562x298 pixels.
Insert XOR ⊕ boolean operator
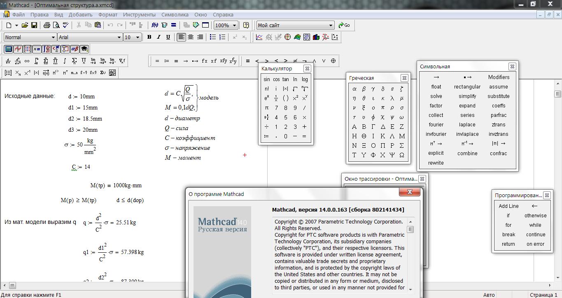(333, 61)
